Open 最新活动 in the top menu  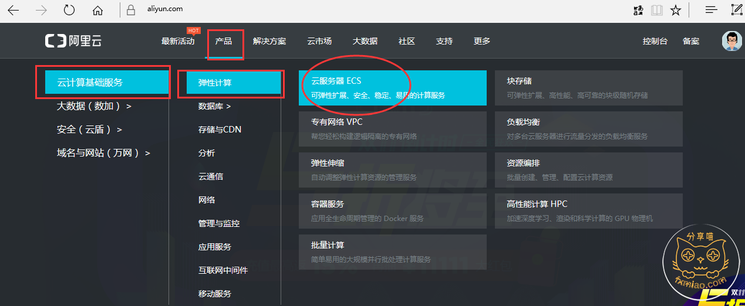[178, 41]
